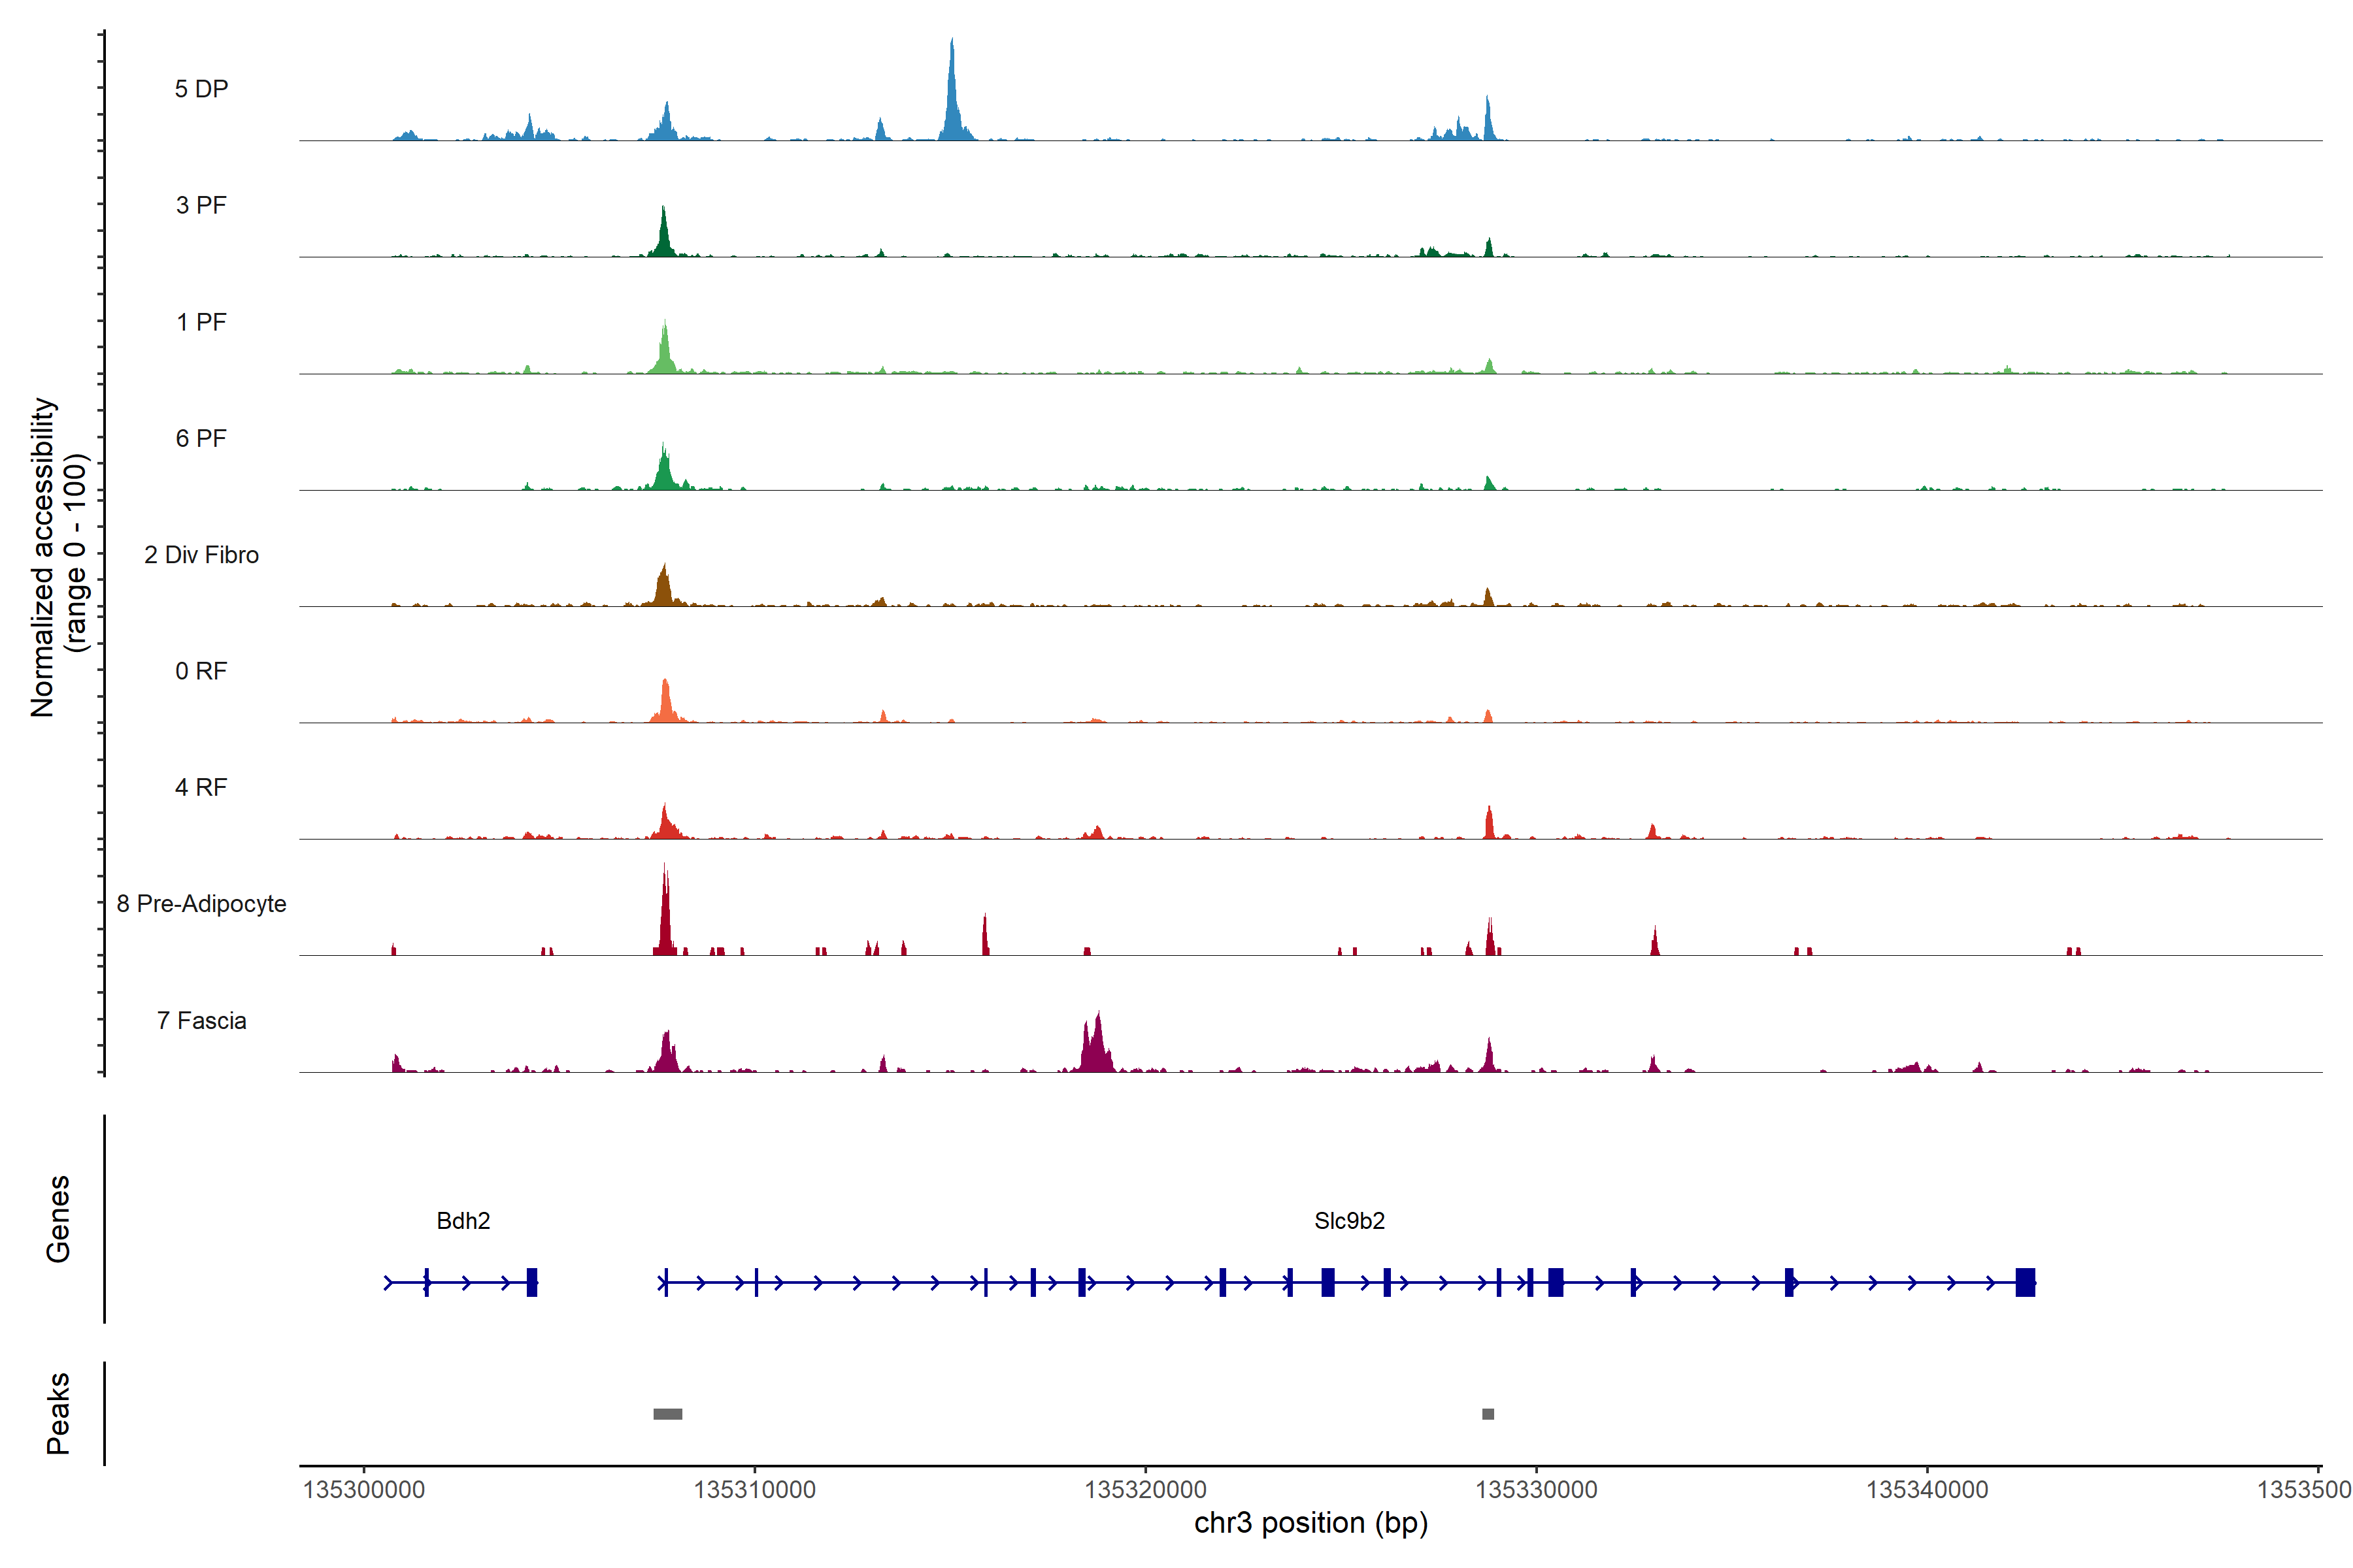Click the last exon block of Bdh2
The image size is (2353, 1568).
[532, 1282]
